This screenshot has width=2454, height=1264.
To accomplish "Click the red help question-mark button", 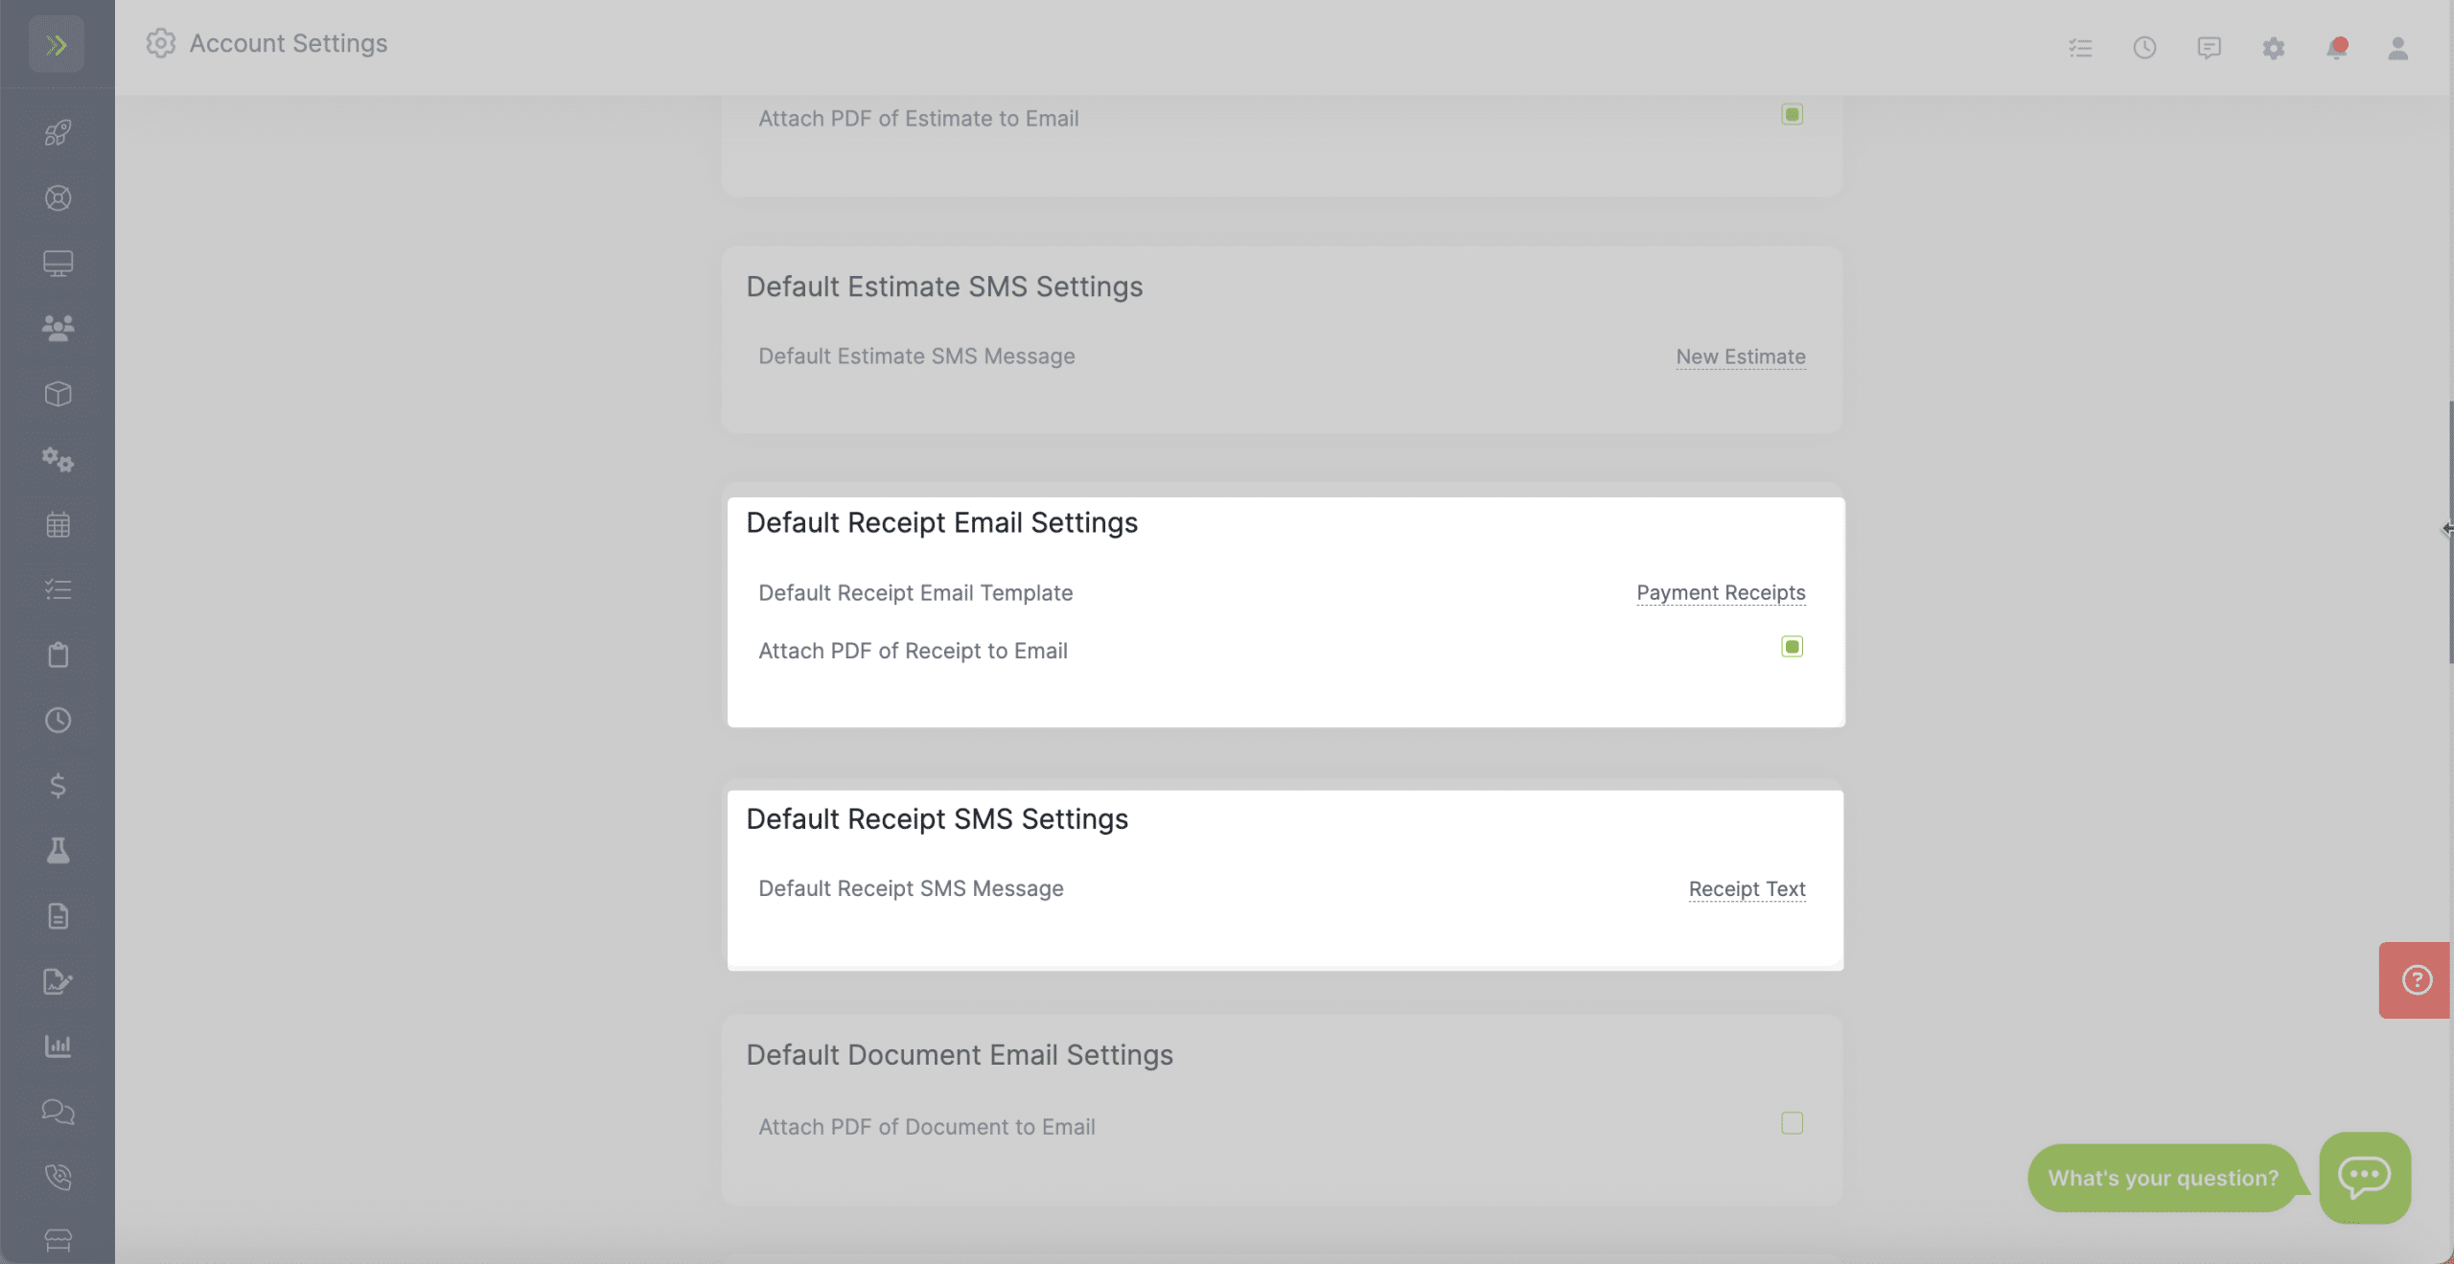I will (x=2416, y=980).
